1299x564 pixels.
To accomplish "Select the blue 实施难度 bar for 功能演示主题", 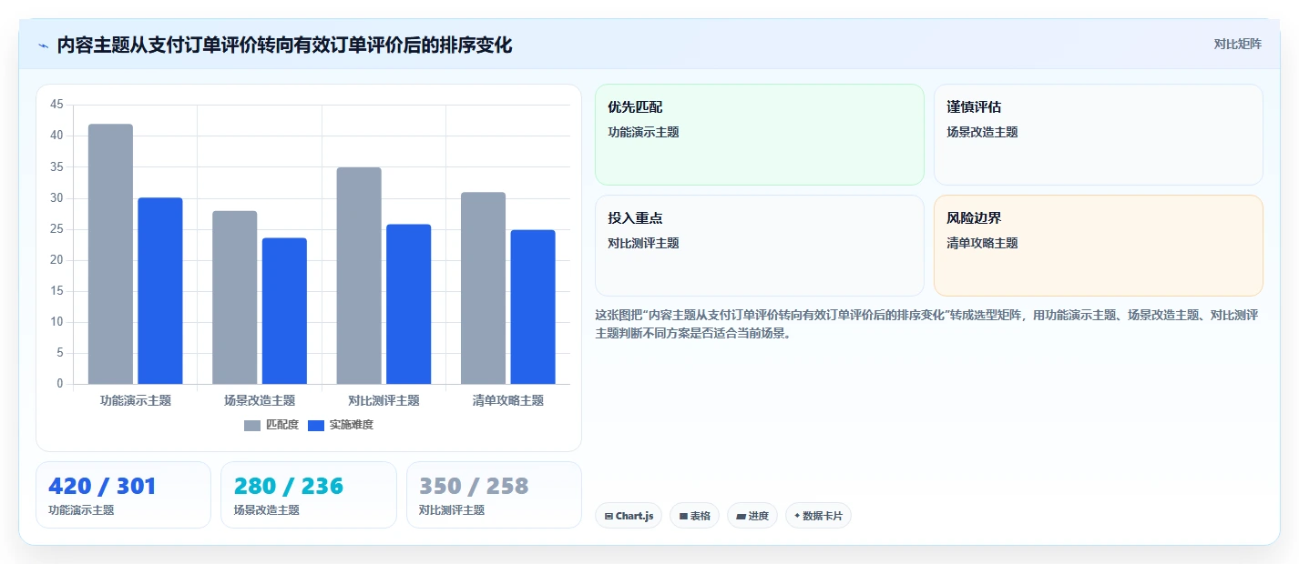I will tap(160, 291).
